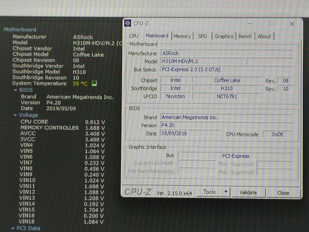Open the Memory tab
The height and width of the screenshot is (232, 309).
tap(182, 36)
